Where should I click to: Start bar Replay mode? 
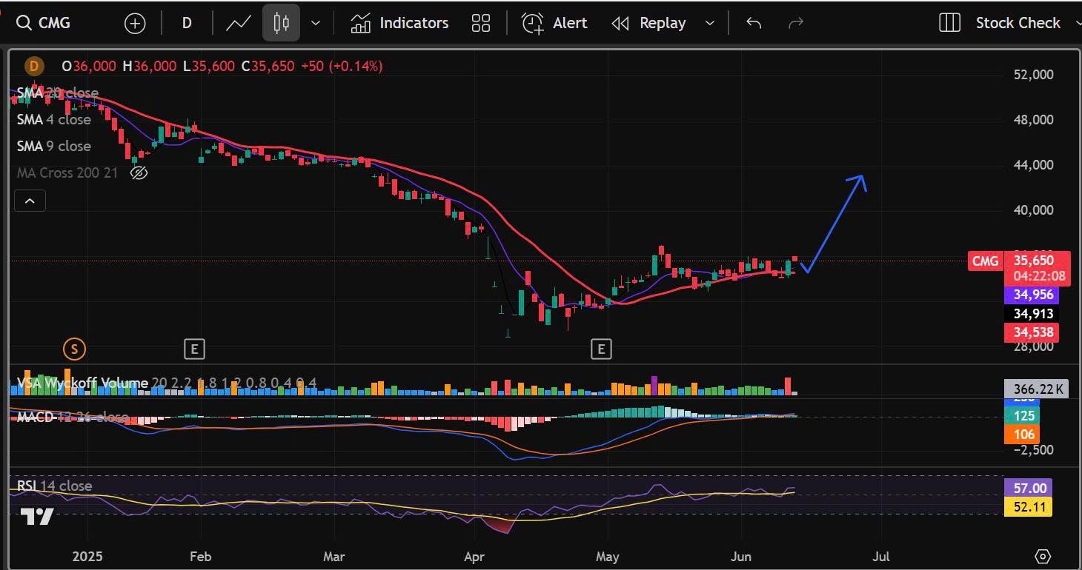point(649,23)
